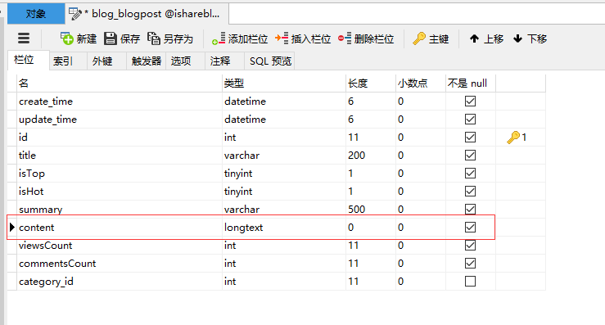
Task: Select the summary field name cell
Action: 120,210
